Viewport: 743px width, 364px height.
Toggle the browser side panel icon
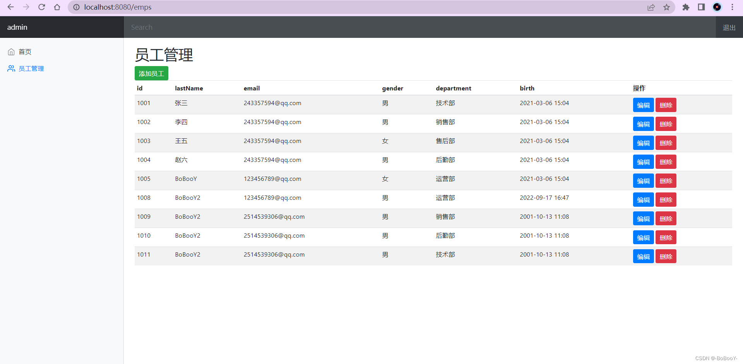click(701, 7)
